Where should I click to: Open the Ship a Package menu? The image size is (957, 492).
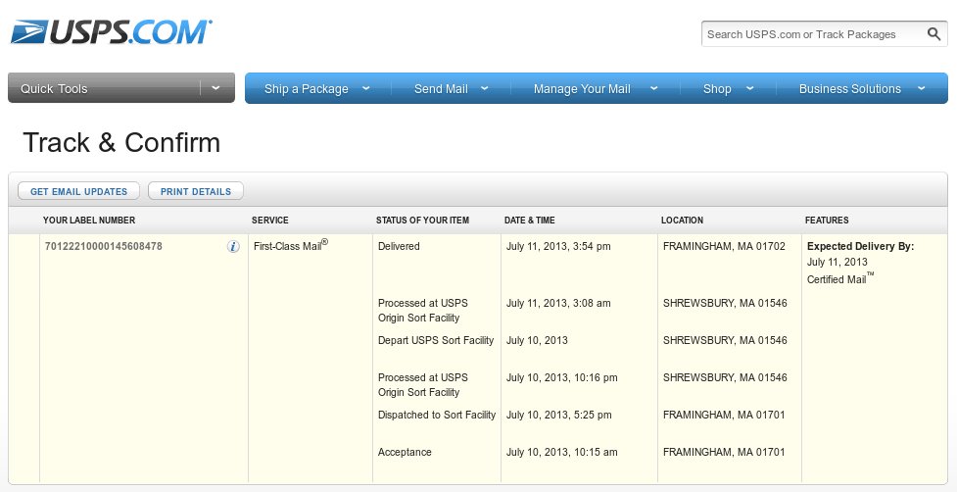[307, 88]
